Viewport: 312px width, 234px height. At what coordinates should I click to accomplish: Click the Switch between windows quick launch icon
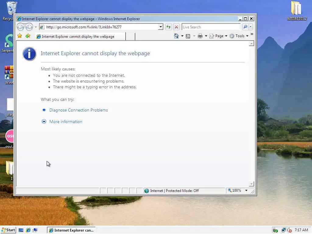35,230
